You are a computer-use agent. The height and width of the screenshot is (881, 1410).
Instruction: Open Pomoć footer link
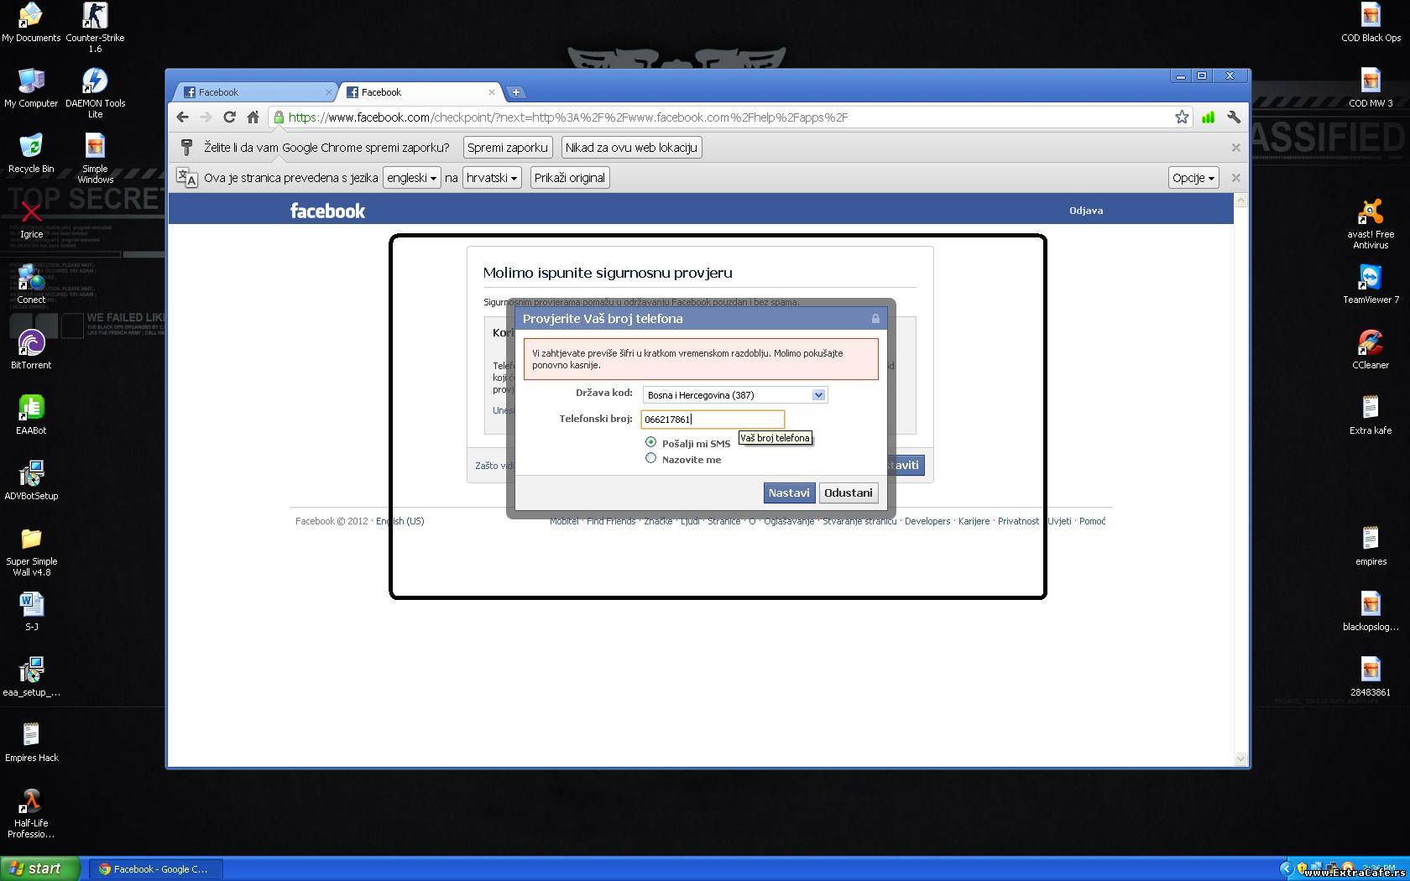tap(1092, 521)
